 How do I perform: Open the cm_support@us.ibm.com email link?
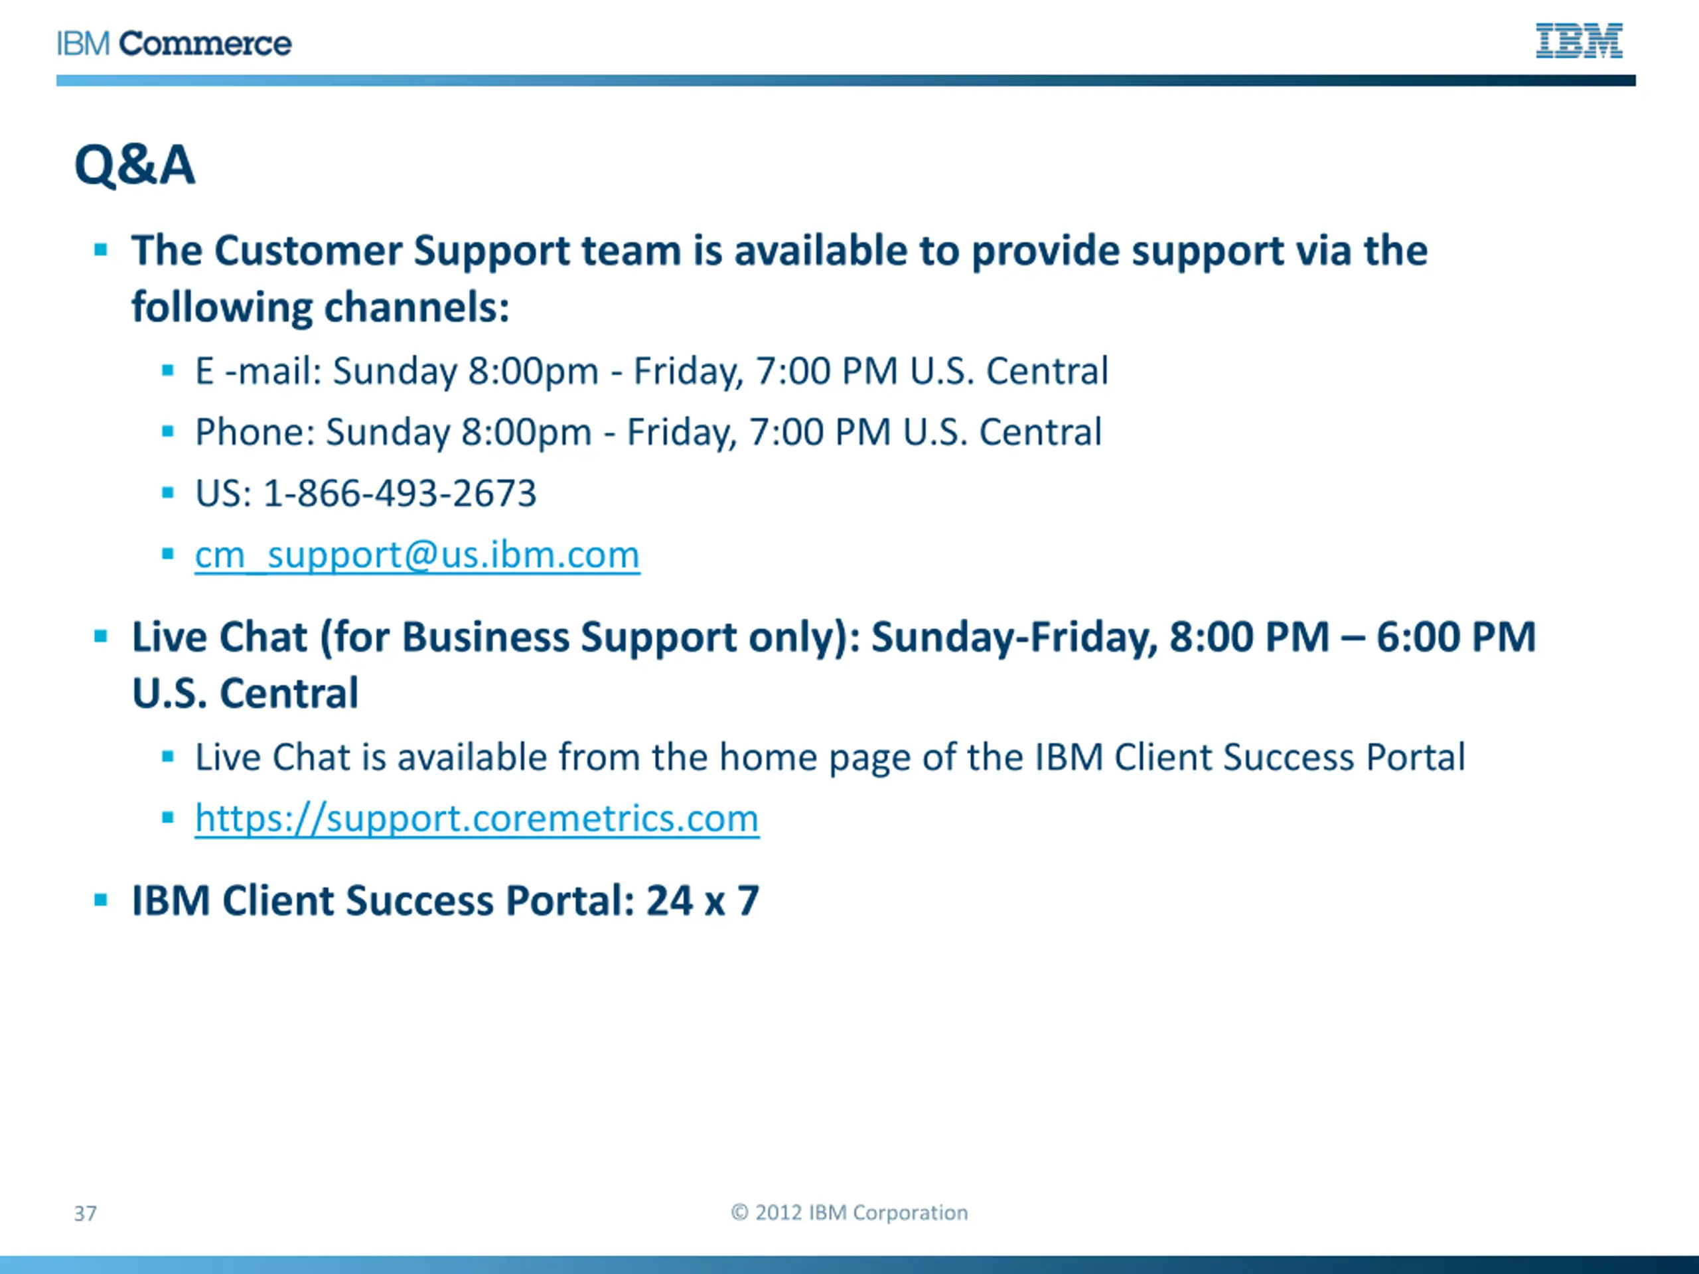pyautogui.click(x=417, y=555)
